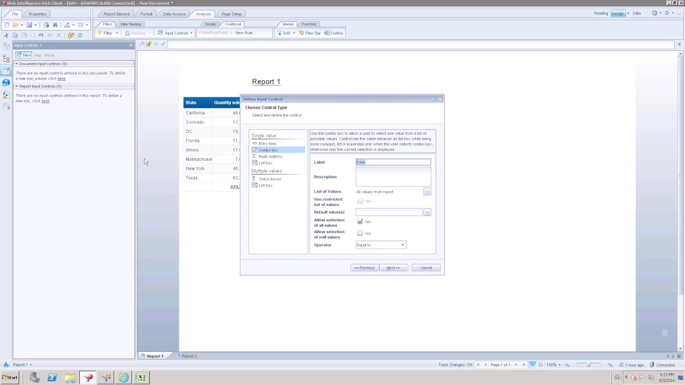This screenshot has height=385, width=685.
Task: Click the Next >> button
Action: pos(393,268)
